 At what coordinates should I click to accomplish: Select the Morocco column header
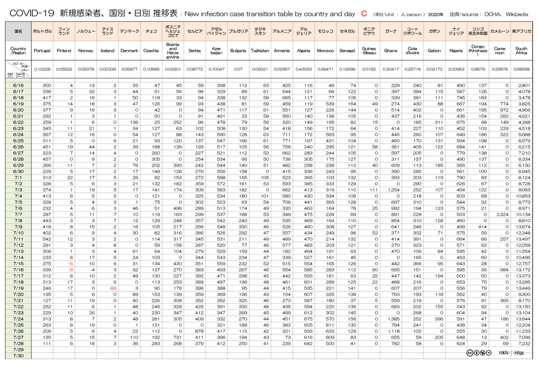pos(325,51)
